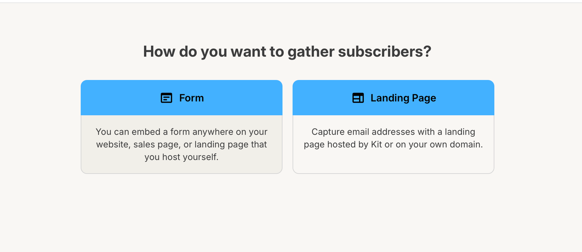This screenshot has height=252, width=582.
Task: Click "website, sales page, or landing page" line
Action: [x=182, y=144]
